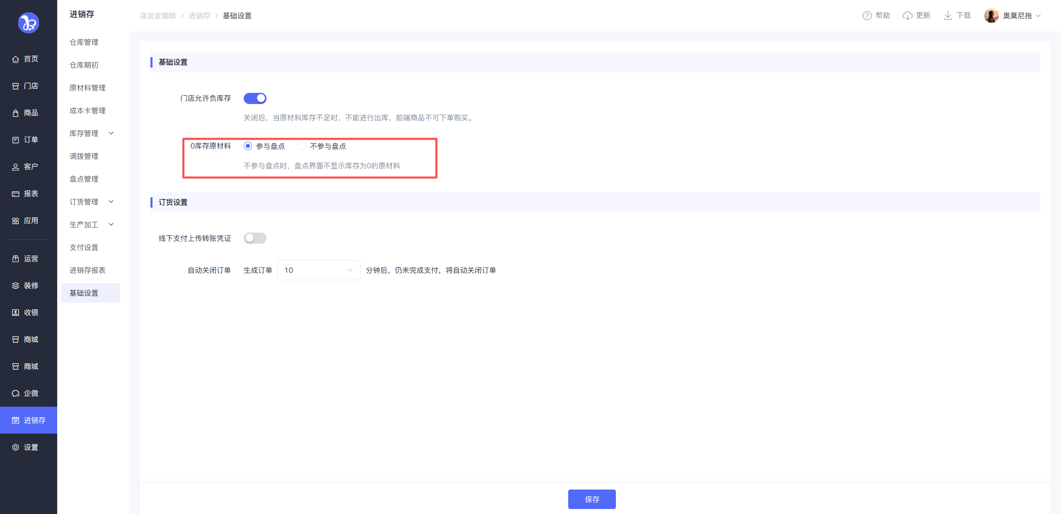1061x514 pixels.
Task: Click the 商品 shopping bag icon
Action: click(x=15, y=113)
